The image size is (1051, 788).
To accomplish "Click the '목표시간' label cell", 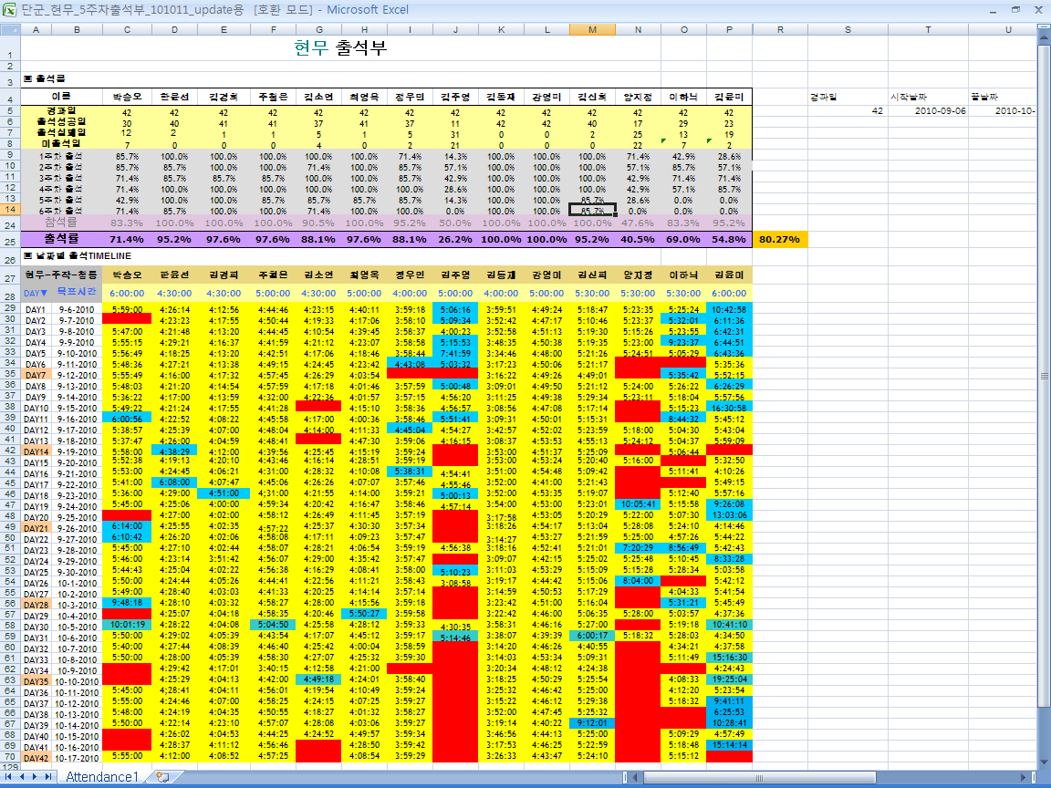I will click(x=77, y=292).
